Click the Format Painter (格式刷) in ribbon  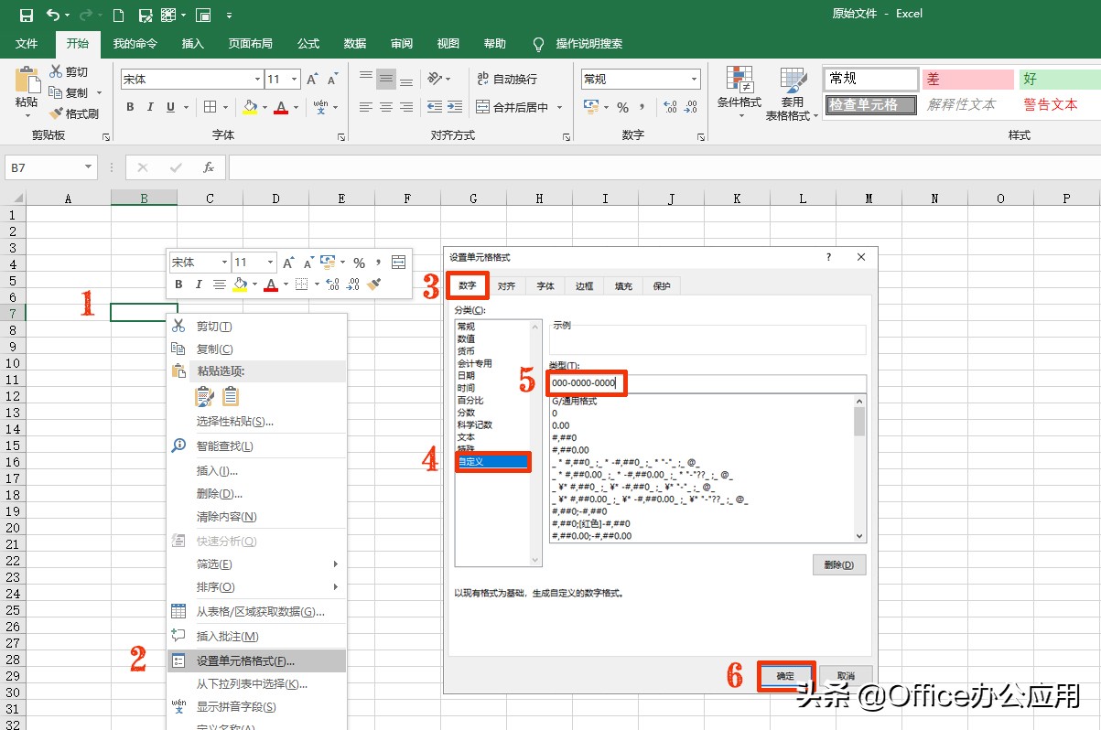(x=73, y=113)
